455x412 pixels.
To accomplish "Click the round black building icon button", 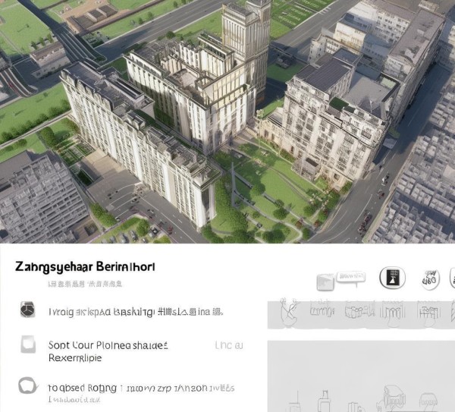I will coord(392,278).
